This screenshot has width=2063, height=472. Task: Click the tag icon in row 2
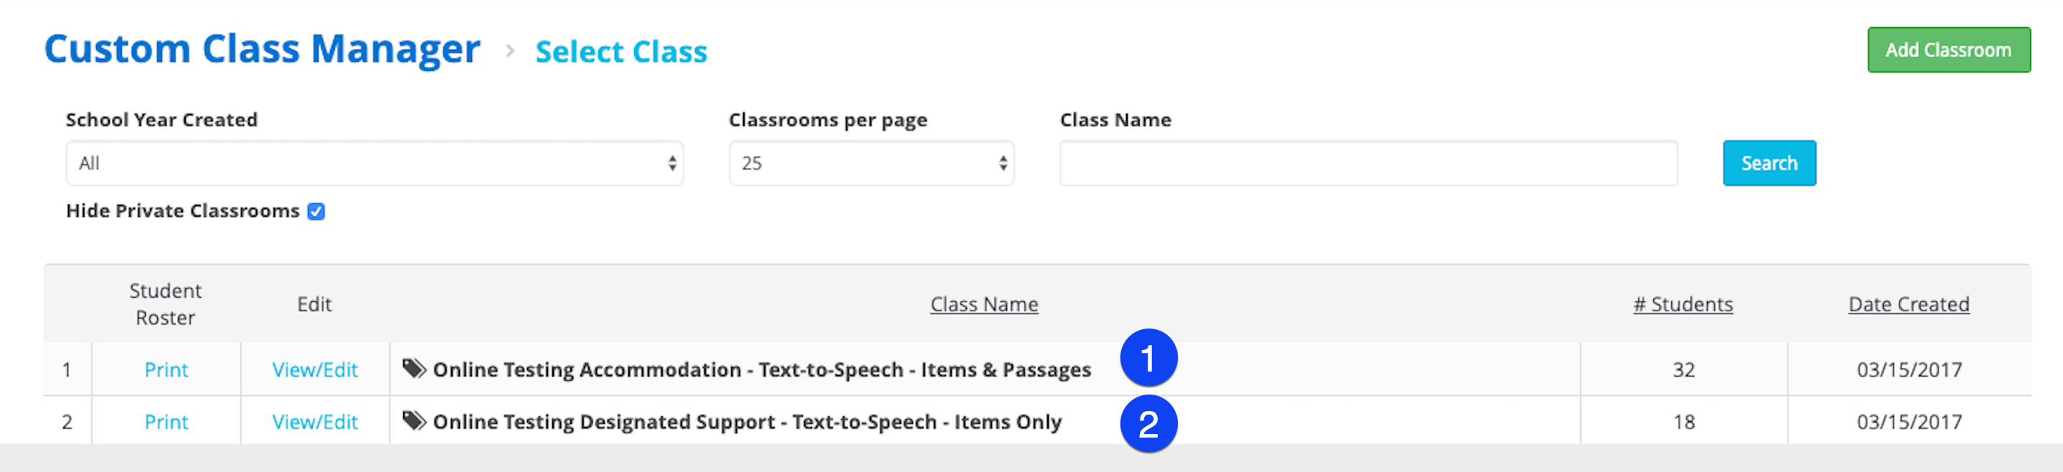pyautogui.click(x=414, y=421)
